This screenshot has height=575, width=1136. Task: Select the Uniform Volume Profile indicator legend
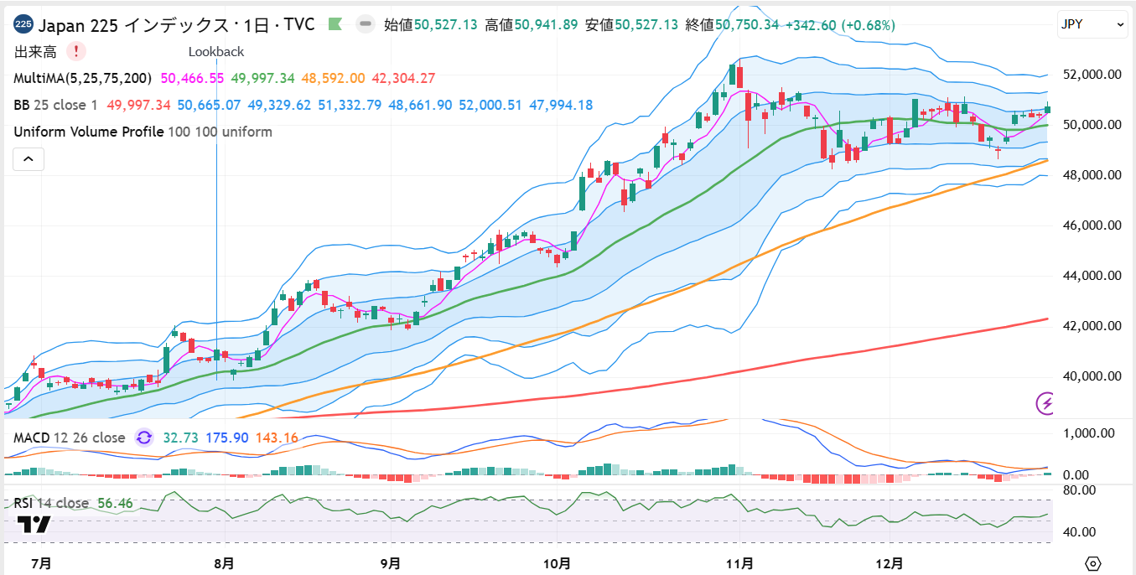pyautogui.click(x=88, y=132)
